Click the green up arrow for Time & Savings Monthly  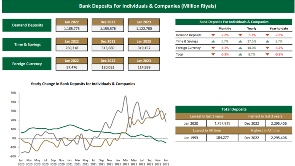pyautogui.click(x=213, y=41)
